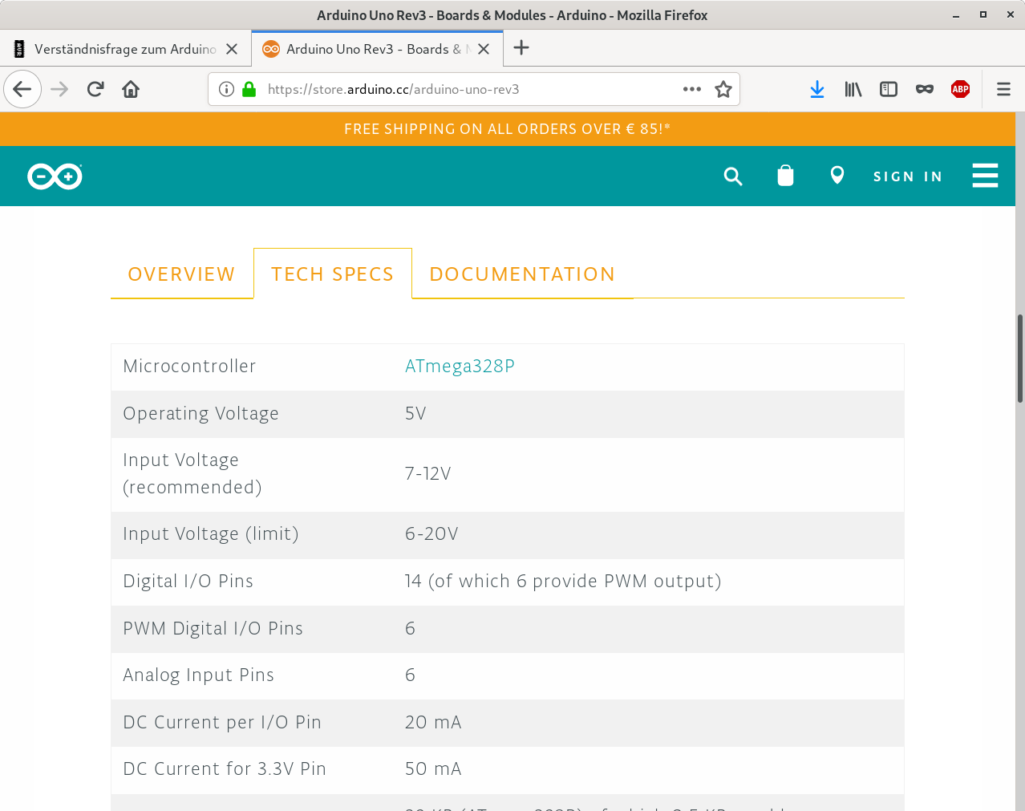Open the page actions three-dot menu
Image resolution: width=1025 pixels, height=811 pixels.
(x=692, y=89)
